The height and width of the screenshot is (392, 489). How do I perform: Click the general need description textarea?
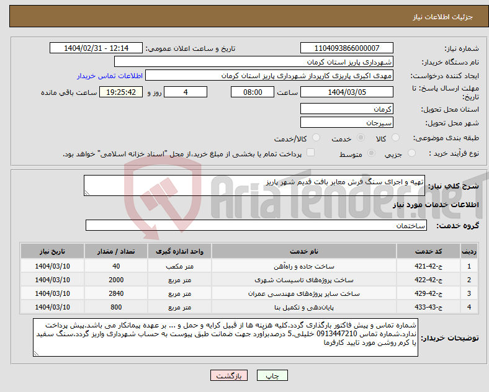tap(254, 185)
